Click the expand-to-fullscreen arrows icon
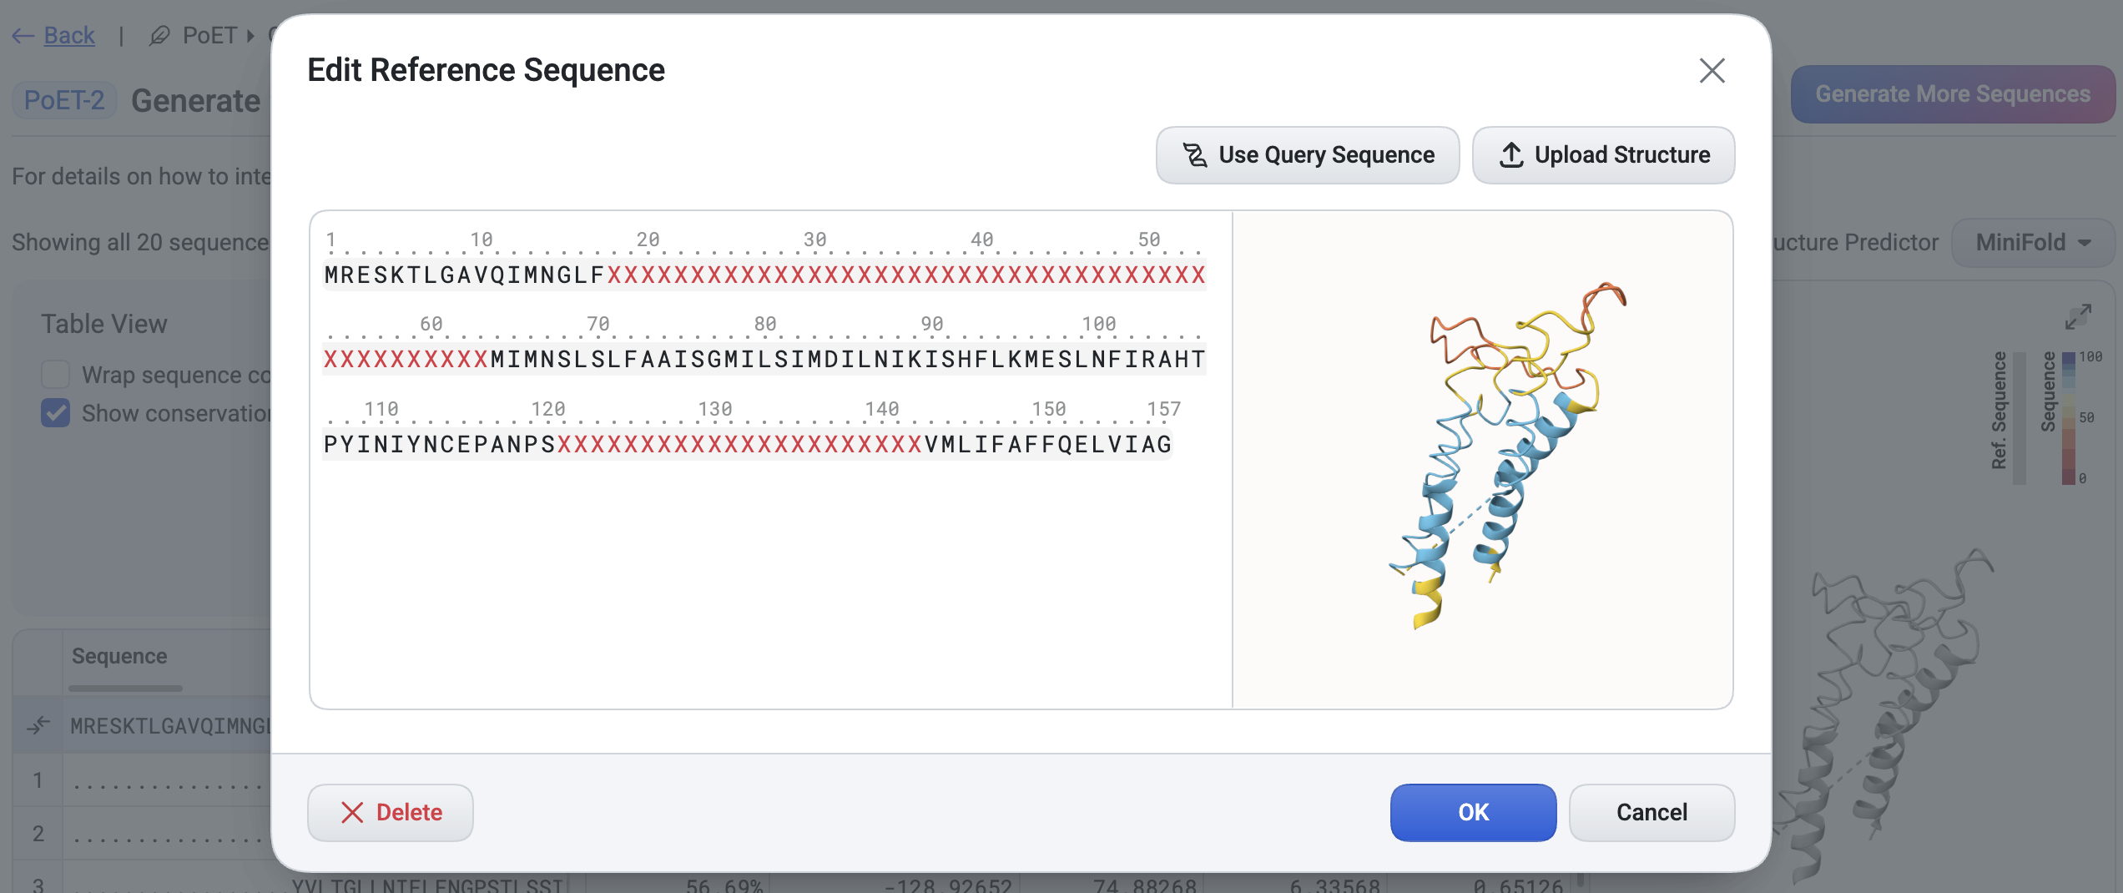 click(2079, 315)
